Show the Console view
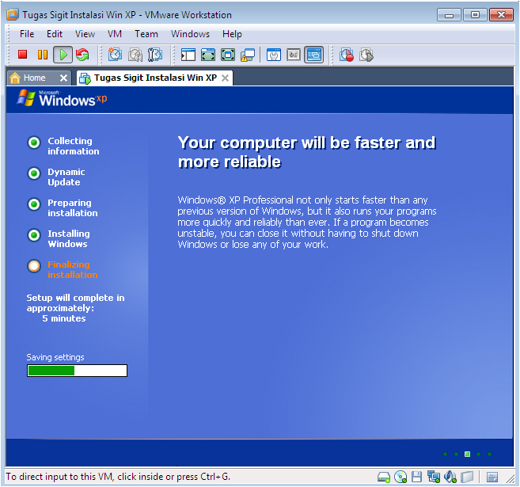Viewport: 520px width, 487px height. (x=313, y=55)
